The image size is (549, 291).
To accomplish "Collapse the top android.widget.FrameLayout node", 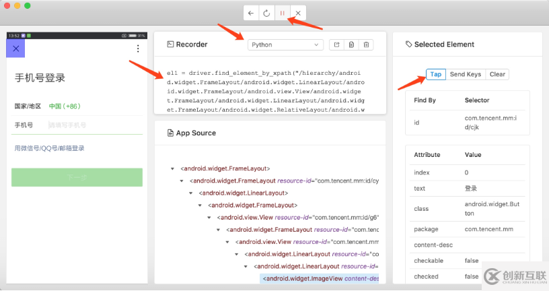I will [174, 168].
